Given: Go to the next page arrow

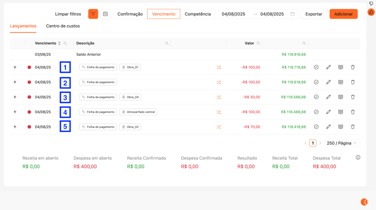Looking at the screenshot, I should 320,143.
